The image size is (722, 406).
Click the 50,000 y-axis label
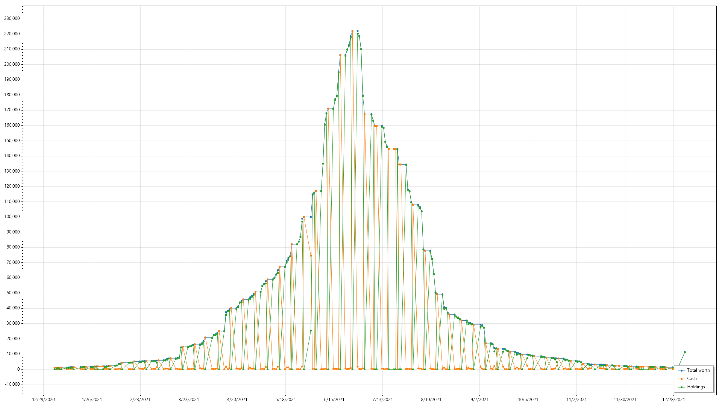click(x=13, y=293)
